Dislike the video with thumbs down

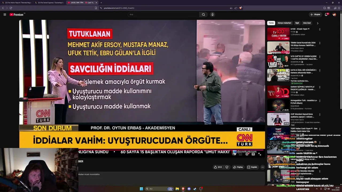pos(227,167)
